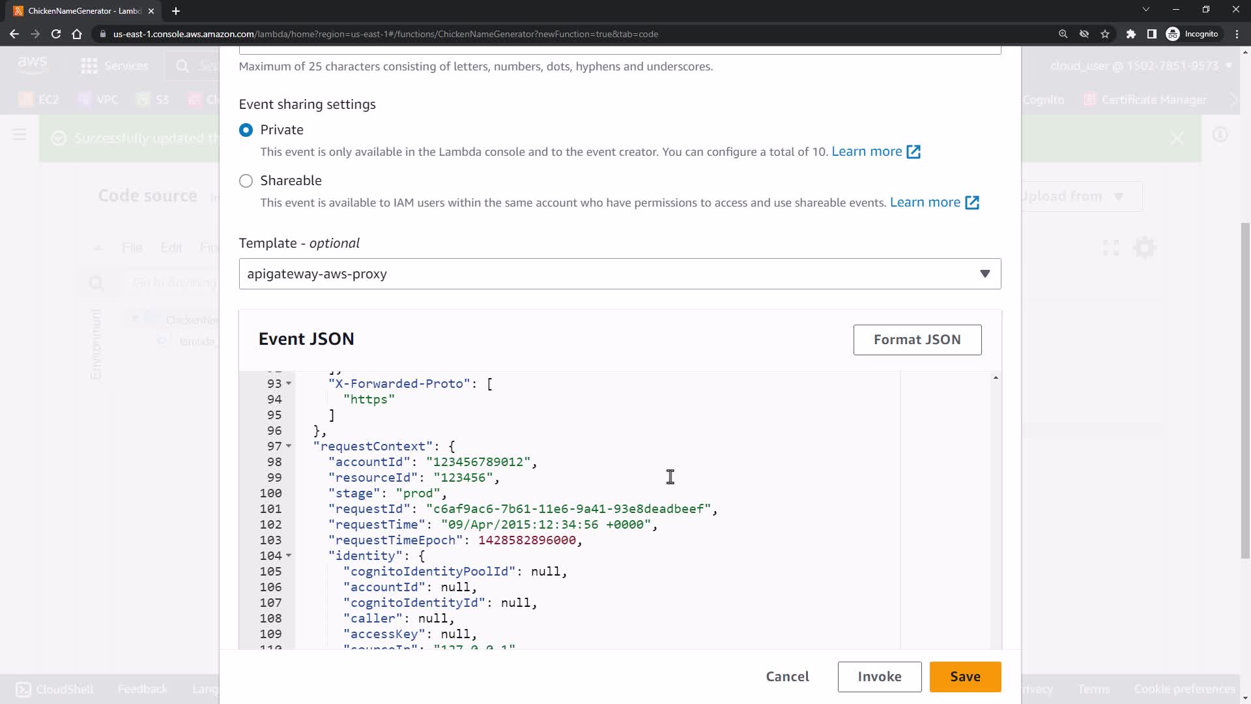Open a new browser tab

pyautogui.click(x=176, y=11)
